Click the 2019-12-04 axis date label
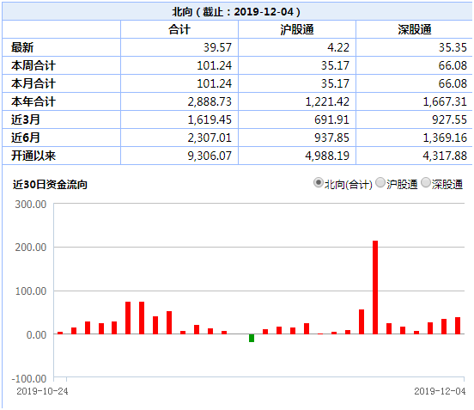Screen dimensions: 474x410 440,391
